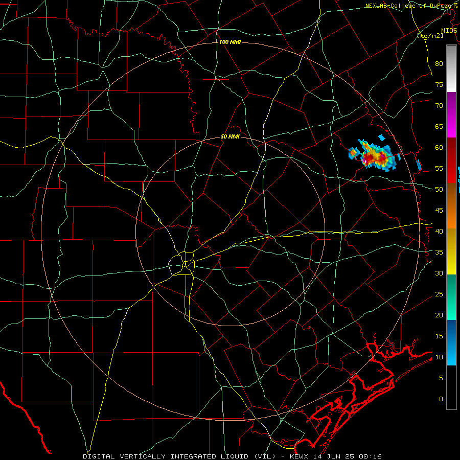The height and width of the screenshot is (460, 460).
Task: Click the small detached blue echo north of the storm
Action: pyautogui.click(x=382, y=137)
